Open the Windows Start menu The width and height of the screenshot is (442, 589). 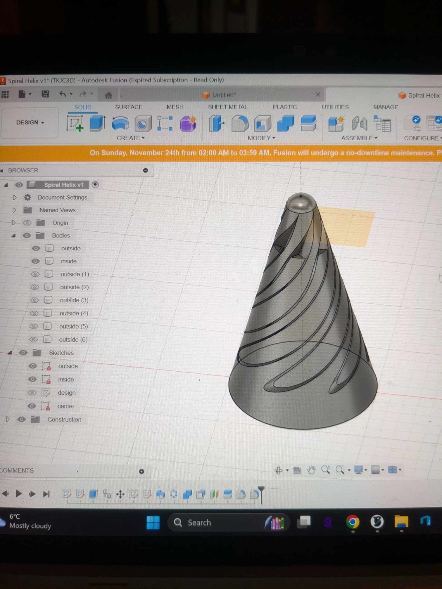(x=153, y=523)
